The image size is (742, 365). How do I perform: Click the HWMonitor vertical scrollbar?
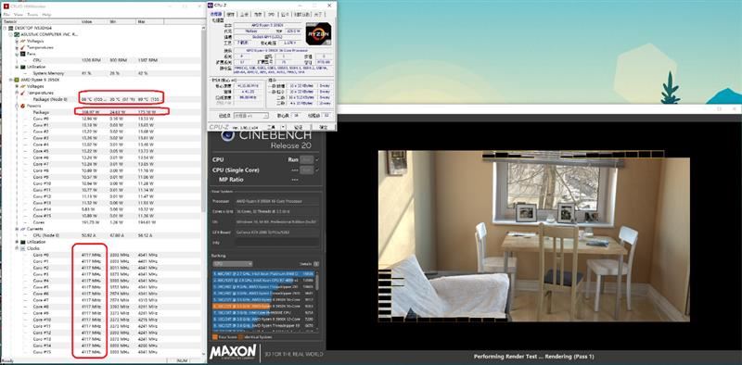coord(204,192)
